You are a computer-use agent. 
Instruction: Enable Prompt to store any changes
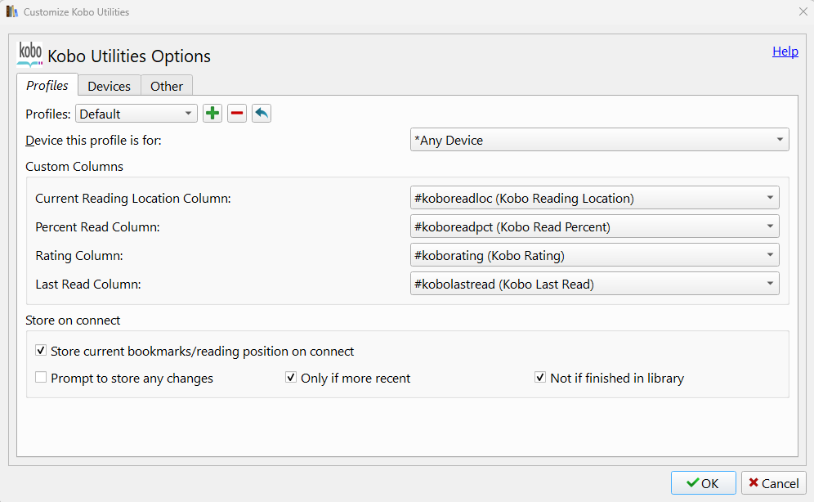[41, 378]
